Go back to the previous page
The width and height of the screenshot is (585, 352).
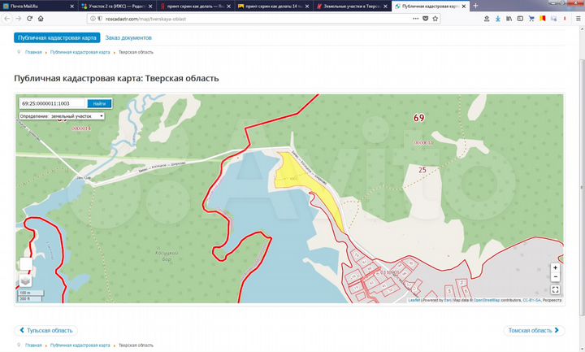[x=7, y=18]
